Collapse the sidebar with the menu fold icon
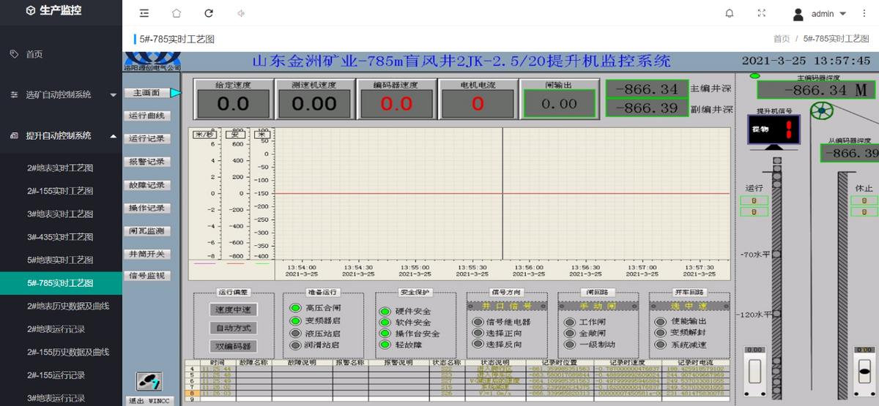The width and height of the screenshot is (879, 406). click(144, 13)
